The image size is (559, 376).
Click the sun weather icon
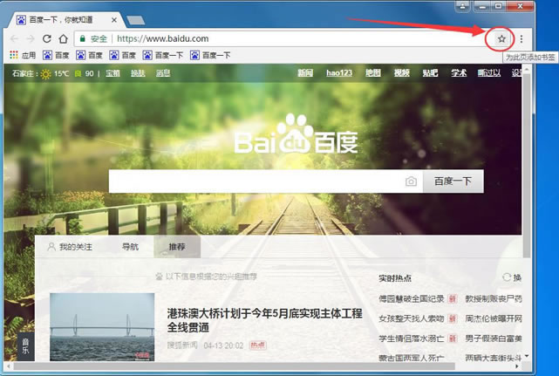(x=45, y=74)
